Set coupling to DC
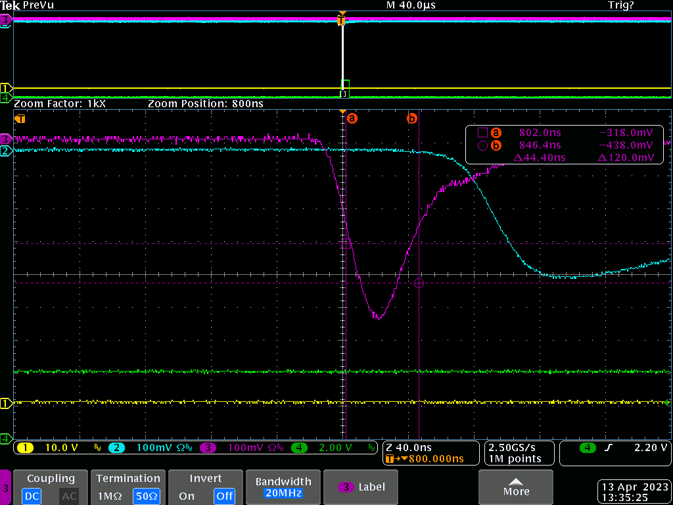This screenshot has height=505, width=673. click(x=33, y=496)
